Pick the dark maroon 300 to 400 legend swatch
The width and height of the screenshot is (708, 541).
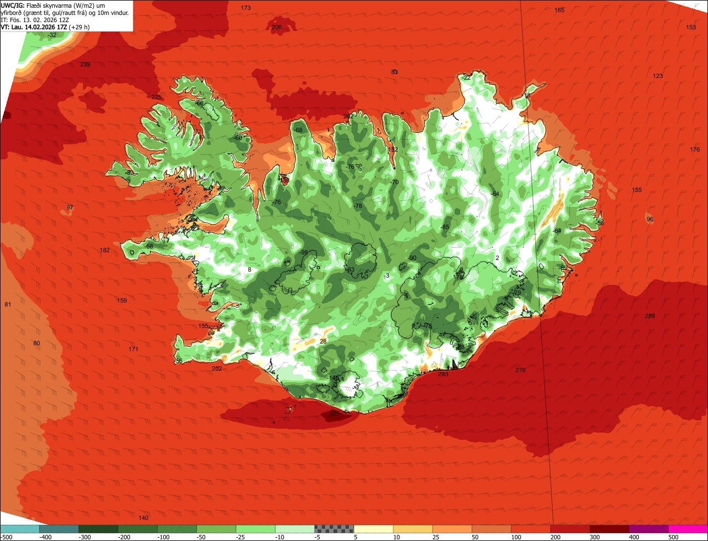pos(608,529)
